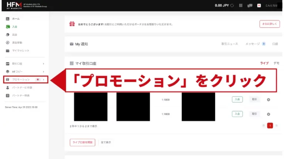Open ホーム in the sidebar

16,18
